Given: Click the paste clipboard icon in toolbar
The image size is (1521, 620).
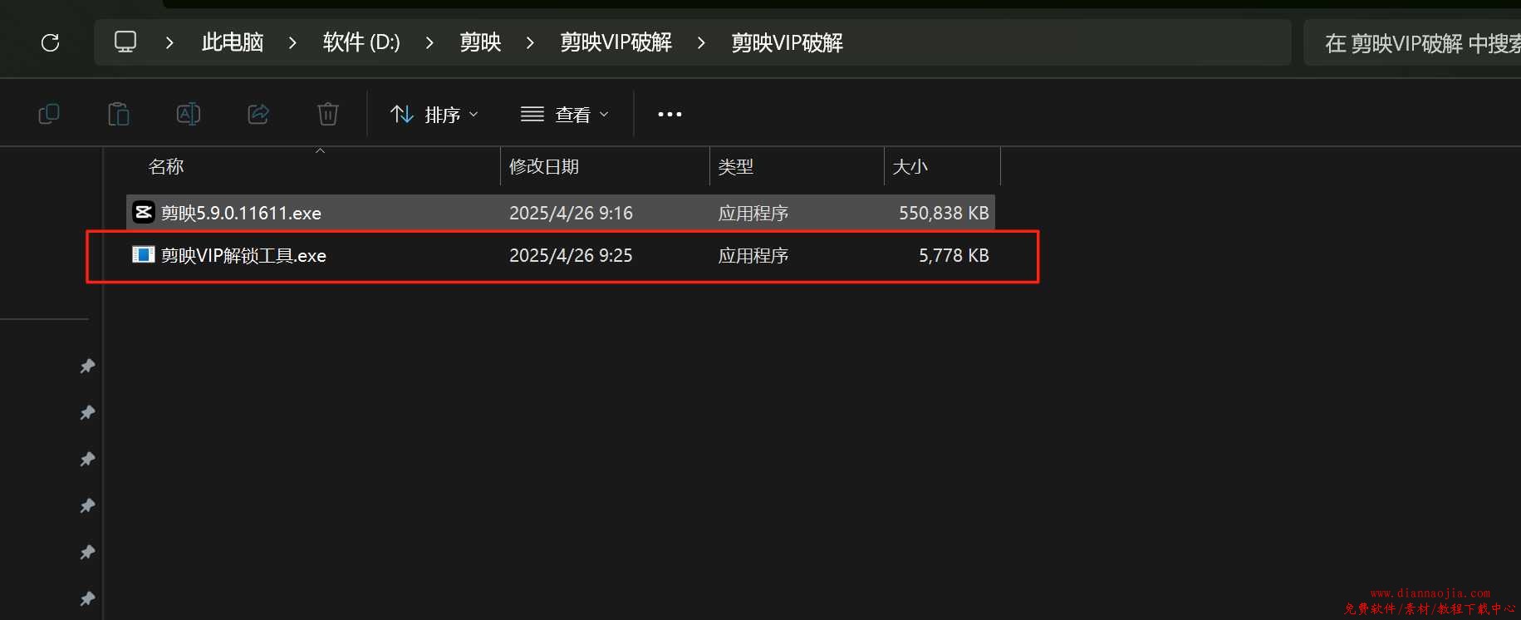Looking at the screenshot, I should pyautogui.click(x=119, y=114).
